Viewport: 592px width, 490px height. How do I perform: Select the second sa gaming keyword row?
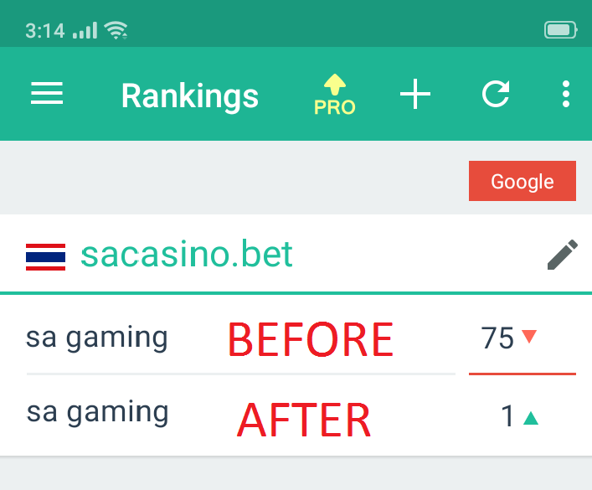pyautogui.click(x=97, y=412)
